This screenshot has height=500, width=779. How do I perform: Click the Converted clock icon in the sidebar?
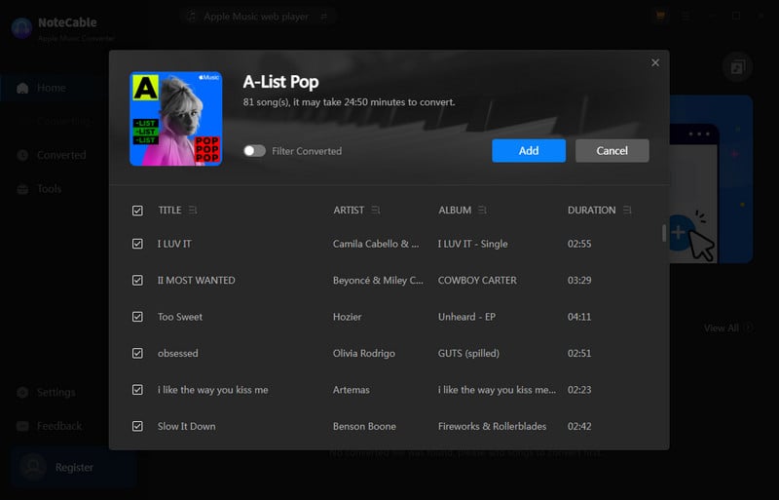coord(22,155)
